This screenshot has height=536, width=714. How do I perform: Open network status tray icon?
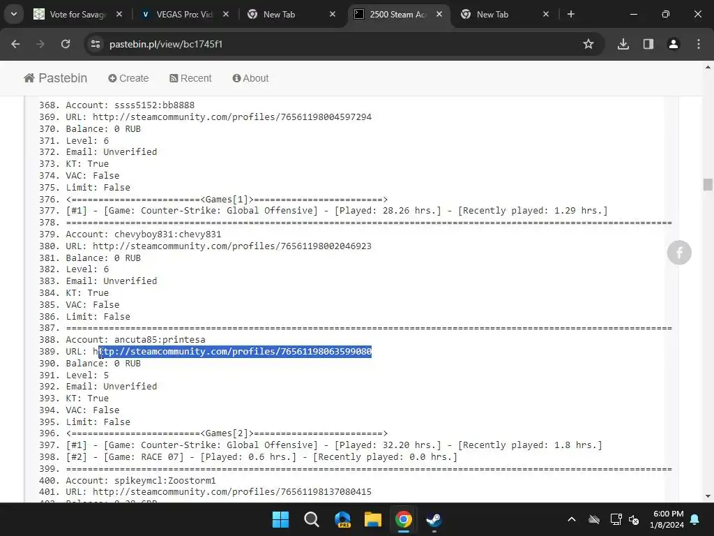tap(616, 519)
